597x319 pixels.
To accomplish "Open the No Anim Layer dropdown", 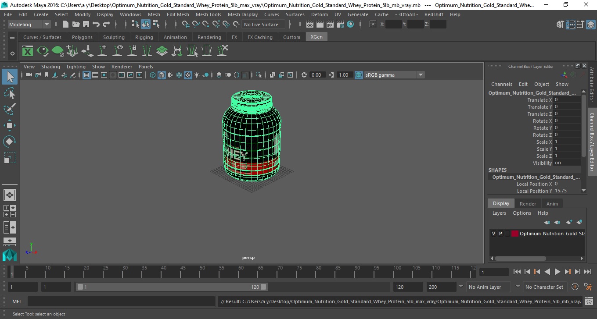I will point(488,287).
